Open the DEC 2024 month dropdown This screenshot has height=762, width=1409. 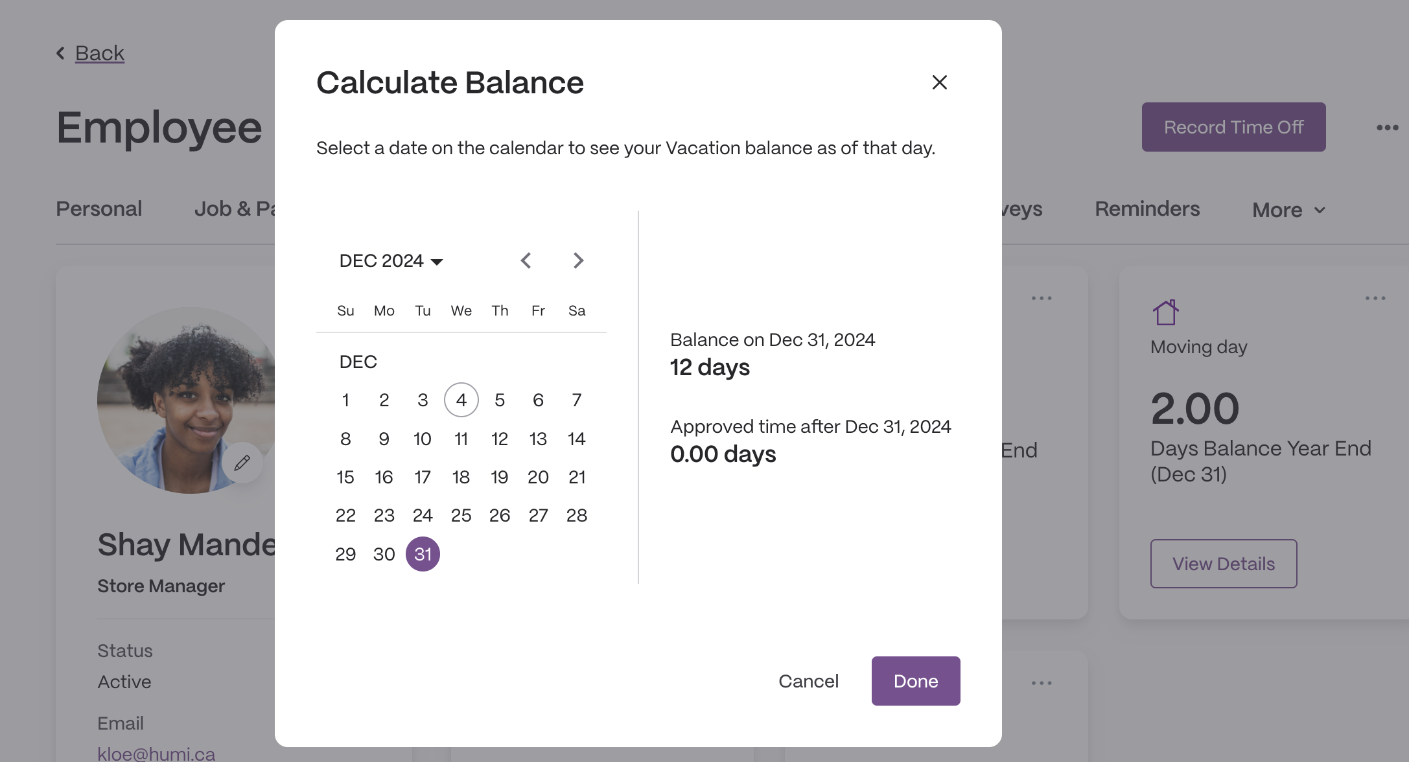click(x=391, y=260)
